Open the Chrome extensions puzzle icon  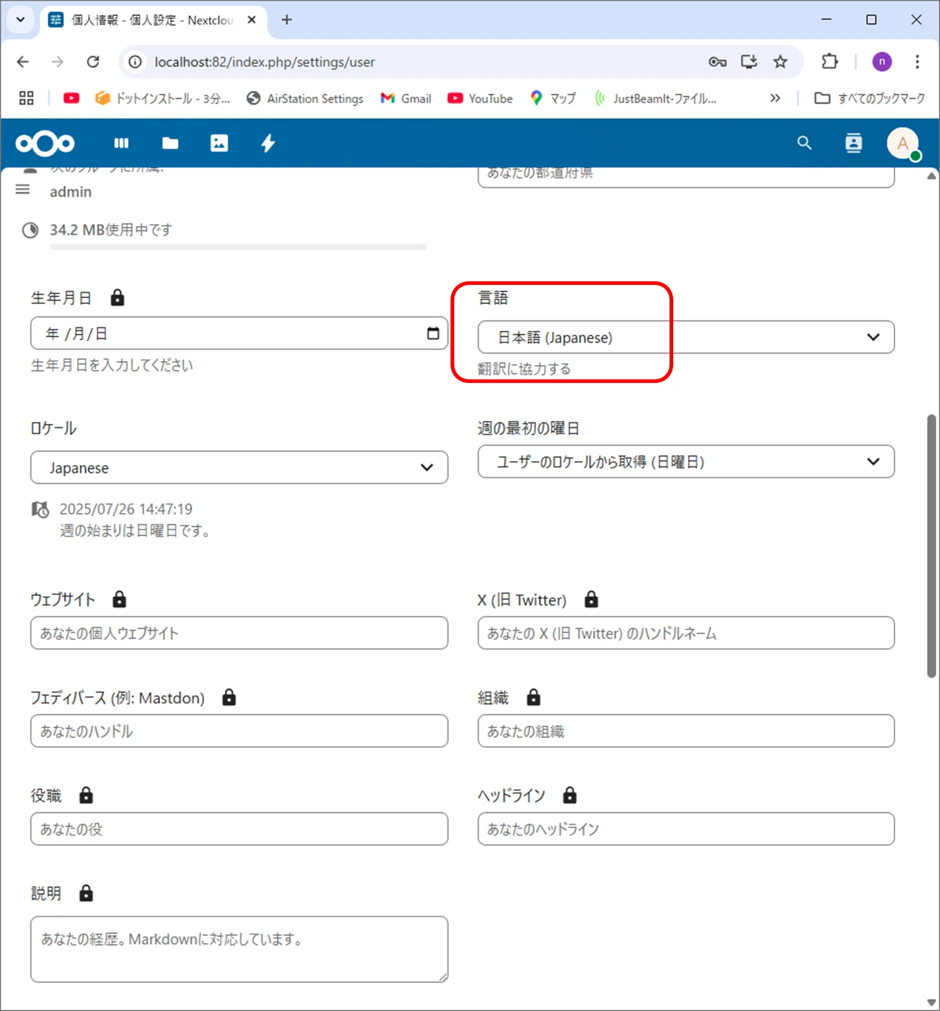(x=830, y=61)
